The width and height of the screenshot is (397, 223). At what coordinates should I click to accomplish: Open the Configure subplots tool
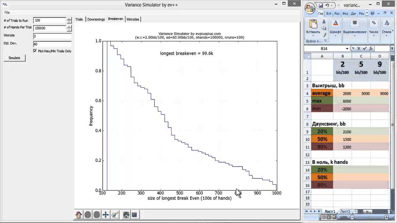coord(126,215)
